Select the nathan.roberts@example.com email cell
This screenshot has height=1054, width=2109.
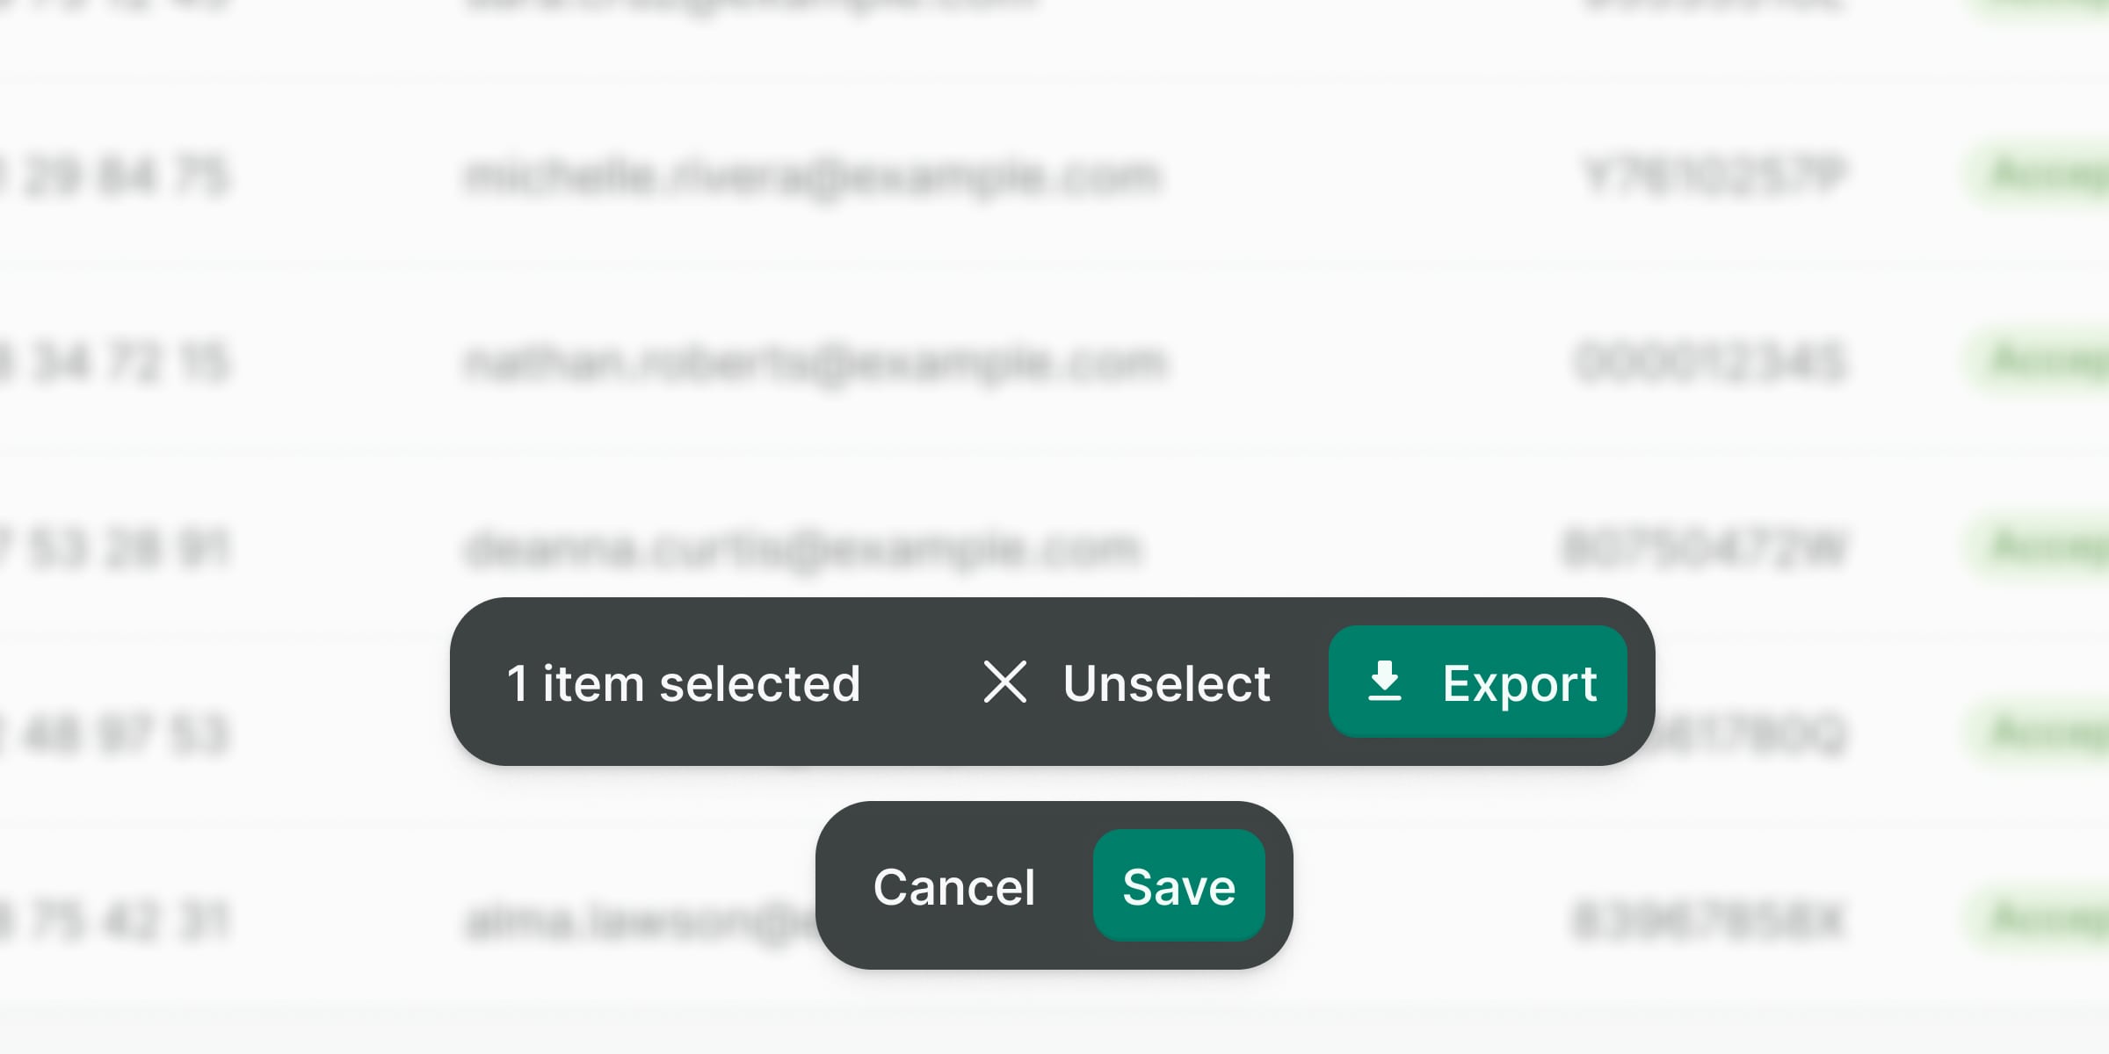pyautogui.click(x=815, y=363)
